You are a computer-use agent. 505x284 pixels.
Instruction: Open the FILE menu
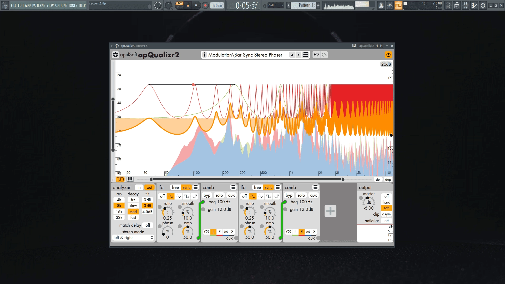(14, 5)
